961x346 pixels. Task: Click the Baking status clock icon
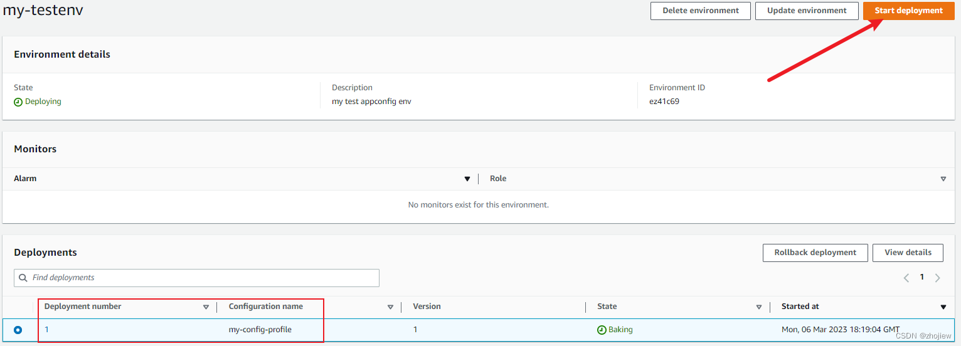coord(602,330)
